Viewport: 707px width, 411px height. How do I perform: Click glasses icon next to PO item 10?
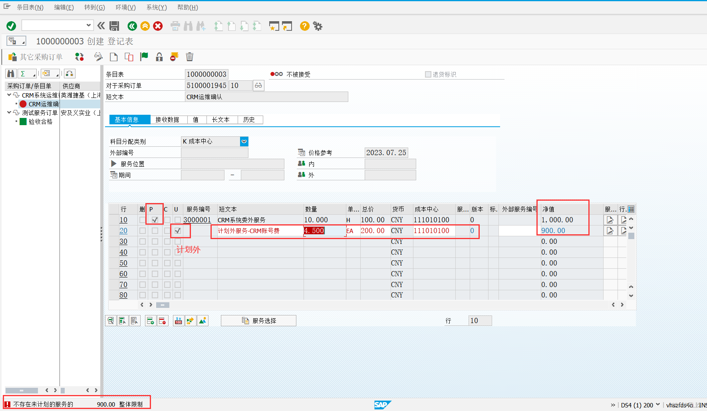tap(258, 85)
